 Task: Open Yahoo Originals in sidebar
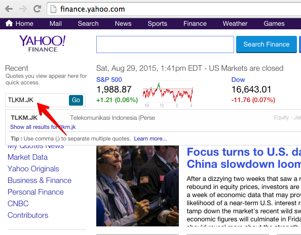(x=33, y=169)
